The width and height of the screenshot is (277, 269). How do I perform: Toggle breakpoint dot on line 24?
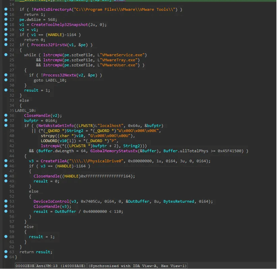coord(6,55)
